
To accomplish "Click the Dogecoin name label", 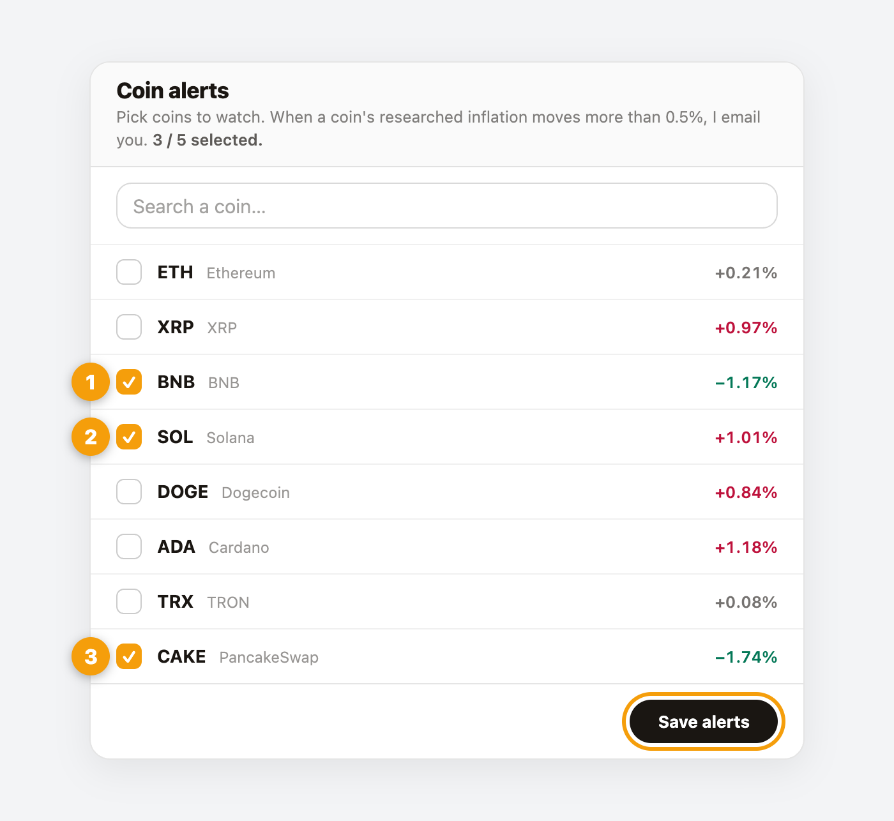I will pos(255,493).
